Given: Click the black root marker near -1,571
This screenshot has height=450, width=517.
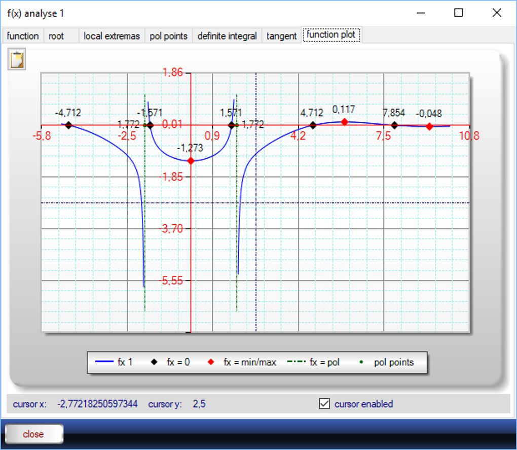Looking at the screenshot, I should (150, 125).
